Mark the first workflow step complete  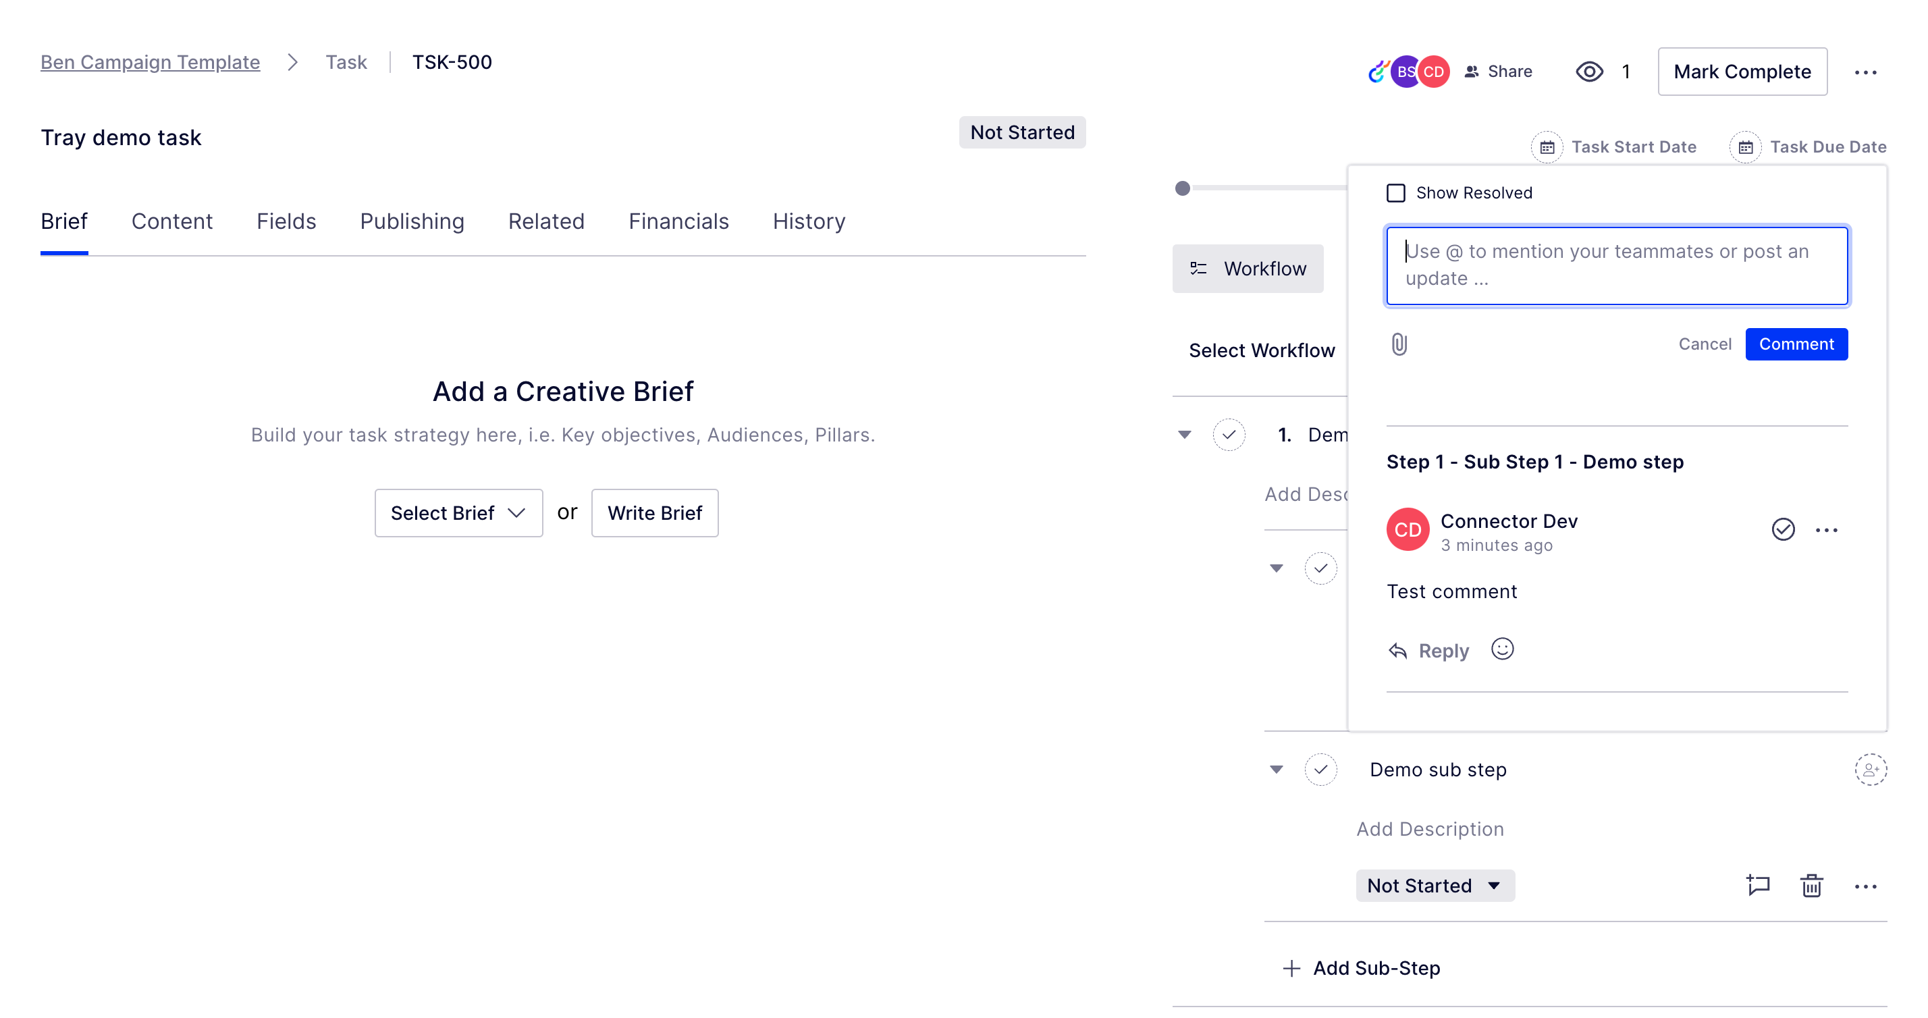[1229, 434]
